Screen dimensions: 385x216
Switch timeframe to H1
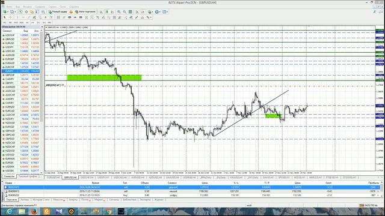click(27, 23)
